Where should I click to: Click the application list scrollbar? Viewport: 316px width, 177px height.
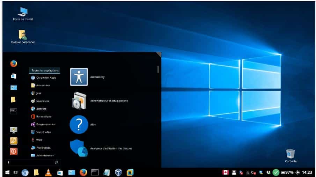tap(158, 69)
